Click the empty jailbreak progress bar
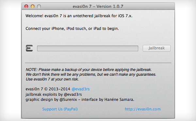 click(88, 48)
